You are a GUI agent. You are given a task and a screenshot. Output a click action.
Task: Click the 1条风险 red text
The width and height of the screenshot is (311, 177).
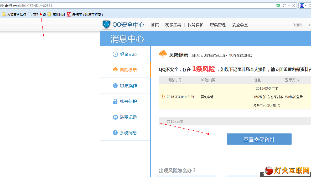(204, 69)
